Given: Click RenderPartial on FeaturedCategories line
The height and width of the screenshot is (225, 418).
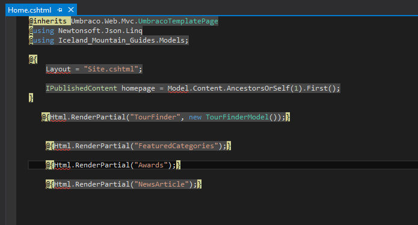Looking at the screenshot, I should click(x=102, y=146).
